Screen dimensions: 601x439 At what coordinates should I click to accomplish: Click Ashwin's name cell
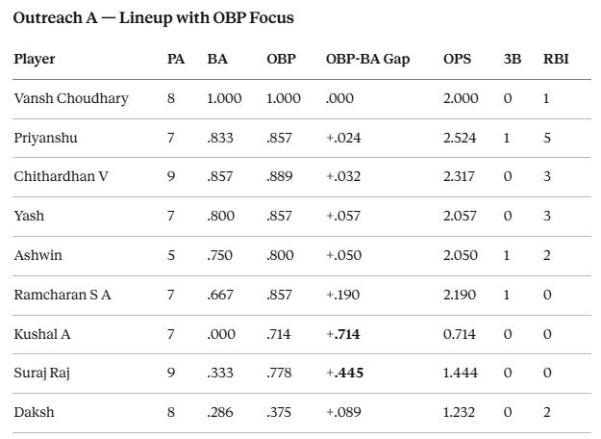38,255
